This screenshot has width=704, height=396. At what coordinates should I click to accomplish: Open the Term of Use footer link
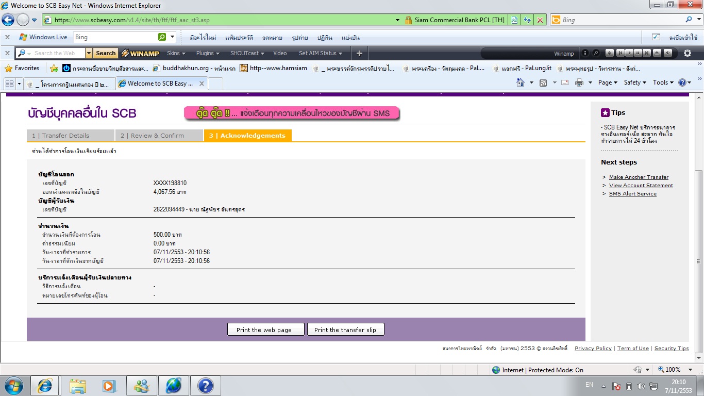point(633,349)
